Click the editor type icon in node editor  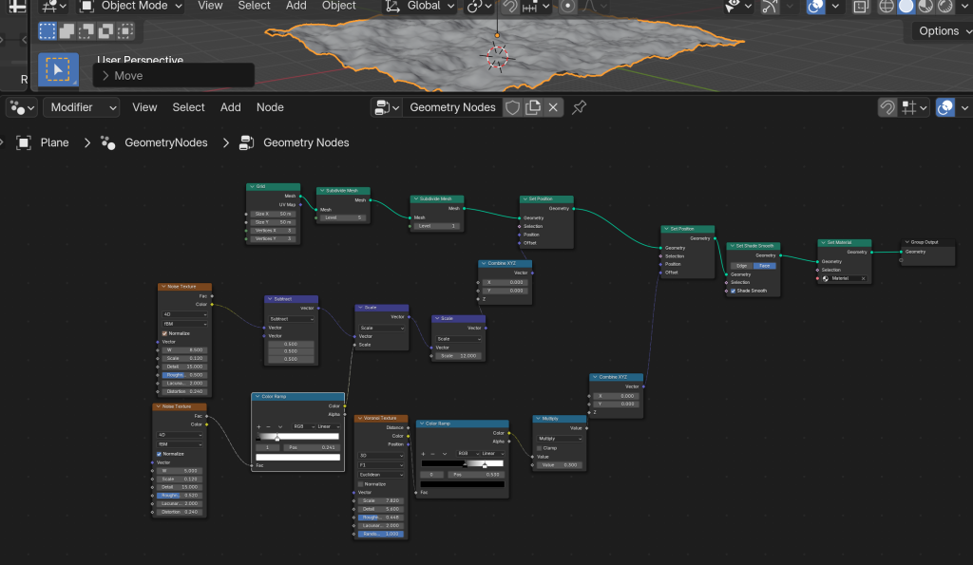point(21,107)
